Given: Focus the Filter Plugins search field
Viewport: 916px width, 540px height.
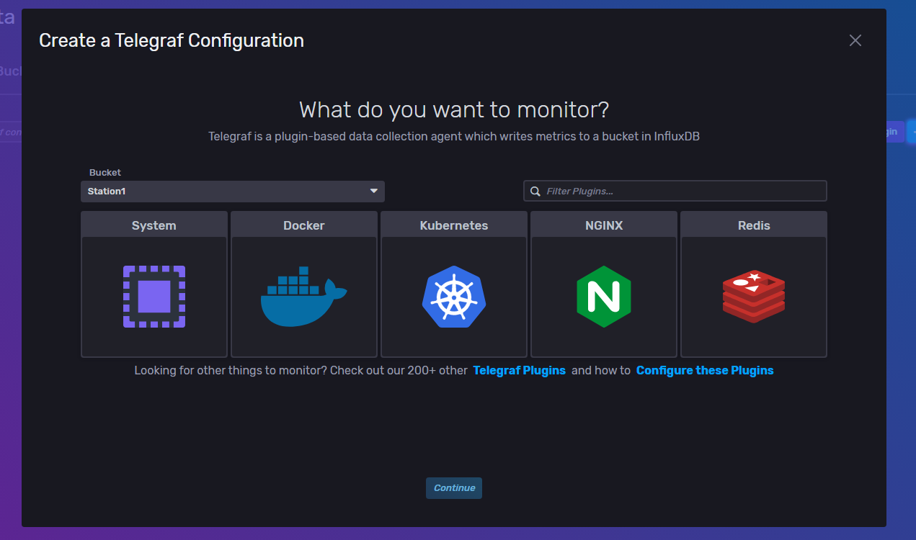Looking at the screenshot, I should [x=675, y=191].
